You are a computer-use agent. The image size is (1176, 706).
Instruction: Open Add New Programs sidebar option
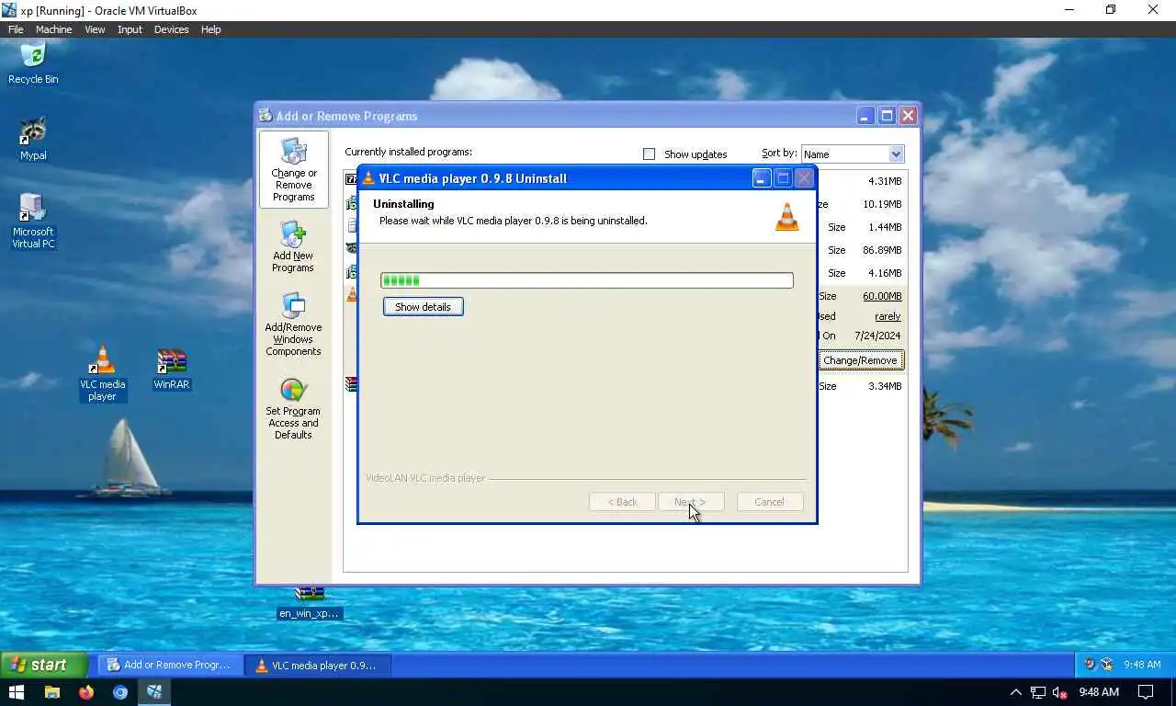click(x=293, y=246)
